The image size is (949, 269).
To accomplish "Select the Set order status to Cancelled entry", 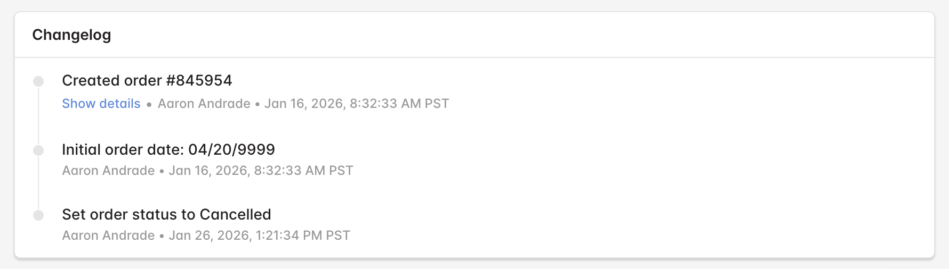I will 167,214.
